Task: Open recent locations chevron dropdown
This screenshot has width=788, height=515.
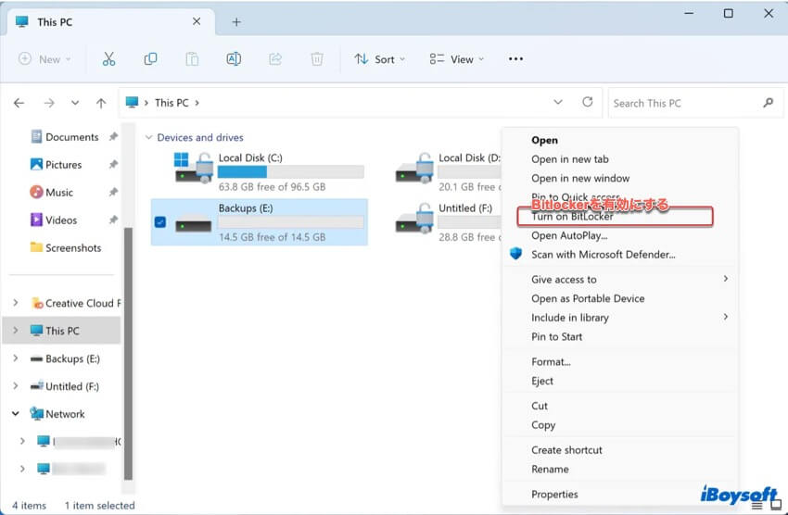Action: click(75, 103)
